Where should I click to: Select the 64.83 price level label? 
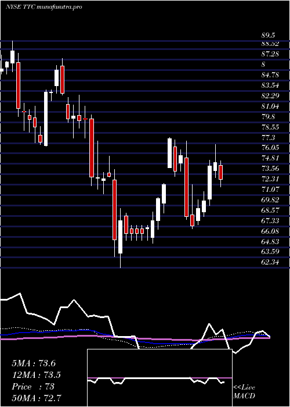270,241
